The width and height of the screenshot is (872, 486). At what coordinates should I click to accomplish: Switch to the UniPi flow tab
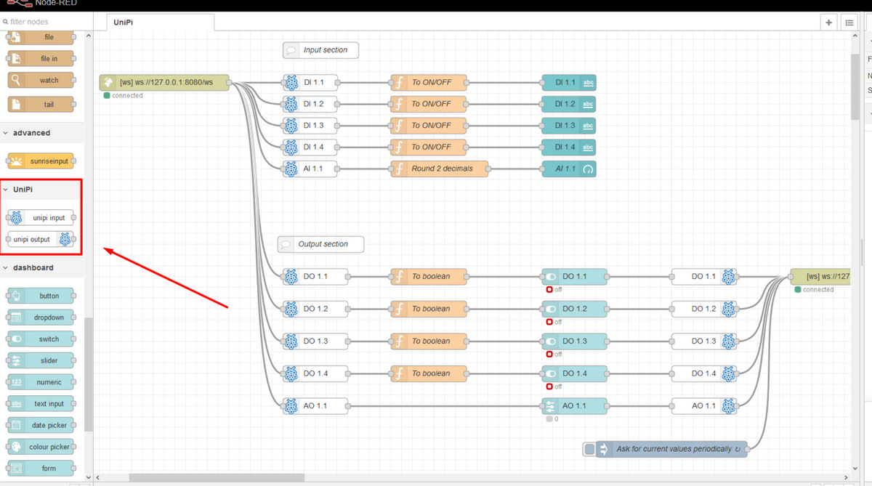tap(160, 23)
